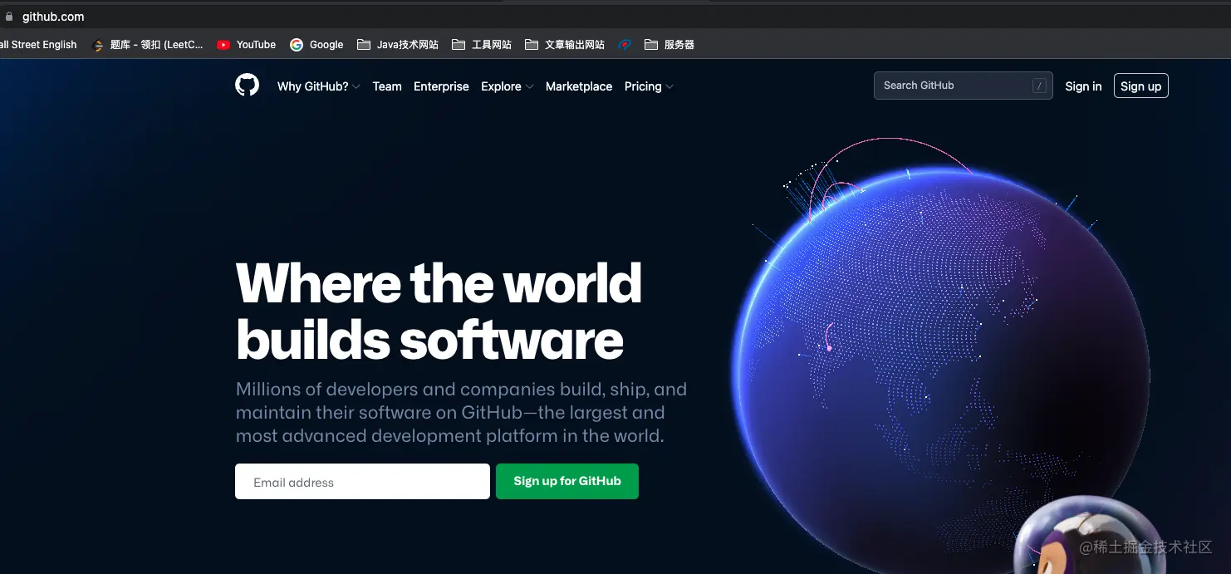The height and width of the screenshot is (574, 1231).
Task: Click the Sign in link
Action: click(1083, 86)
